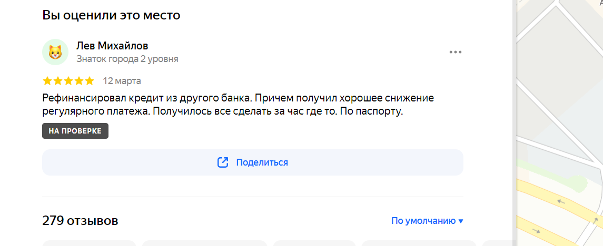603x246 pixels.
Task: Select the fifth yellow rating star
Action: click(x=89, y=81)
